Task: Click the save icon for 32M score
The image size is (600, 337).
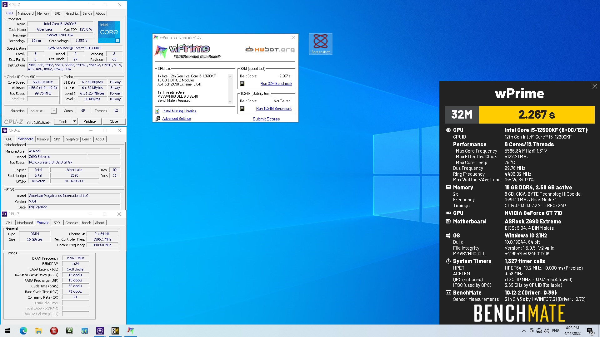Action: click(242, 84)
